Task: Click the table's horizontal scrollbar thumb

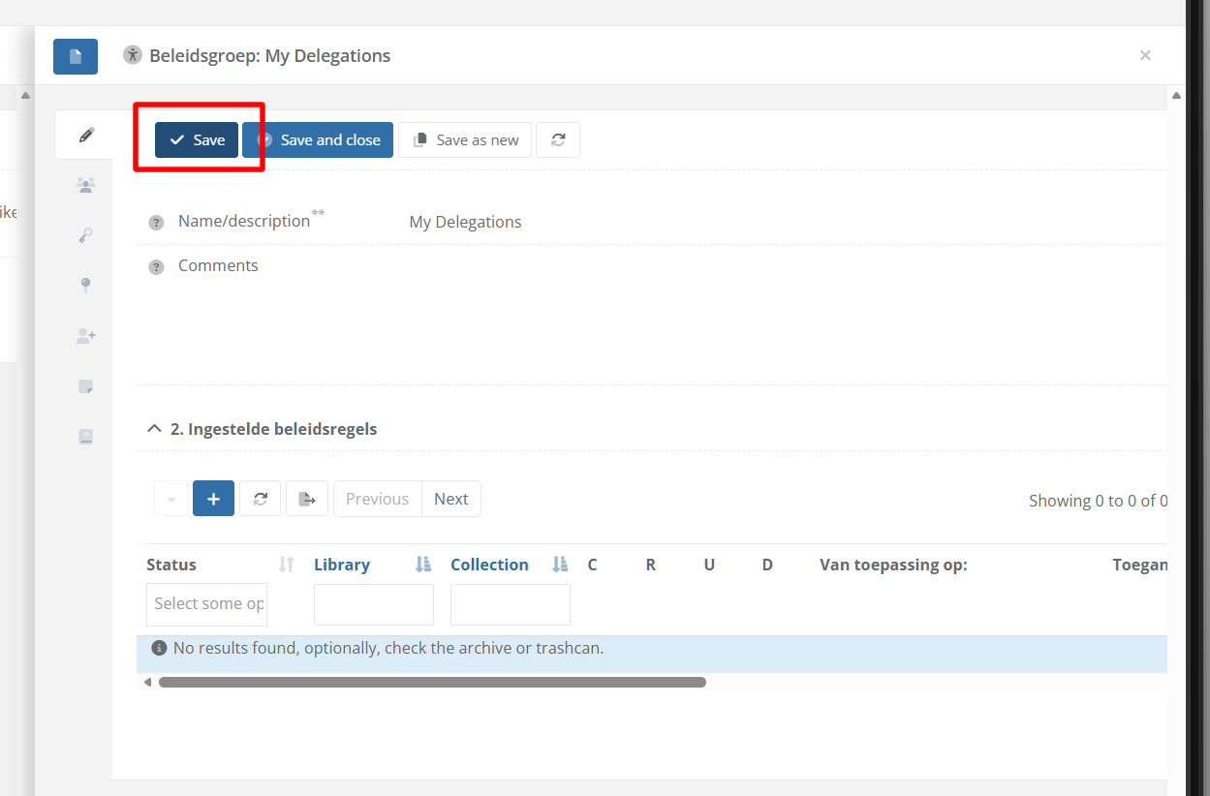Action: click(432, 682)
